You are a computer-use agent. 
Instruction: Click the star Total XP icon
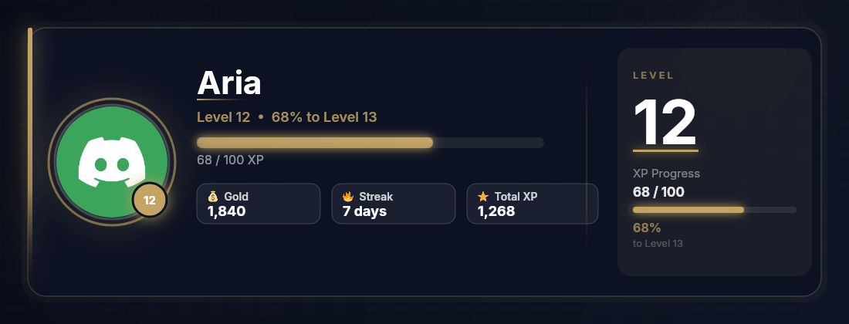pyautogui.click(x=483, y=197)
